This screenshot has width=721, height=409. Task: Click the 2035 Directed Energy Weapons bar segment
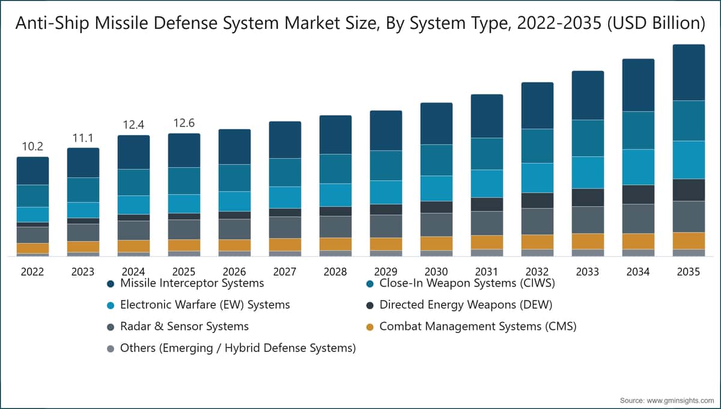point(689,190)
